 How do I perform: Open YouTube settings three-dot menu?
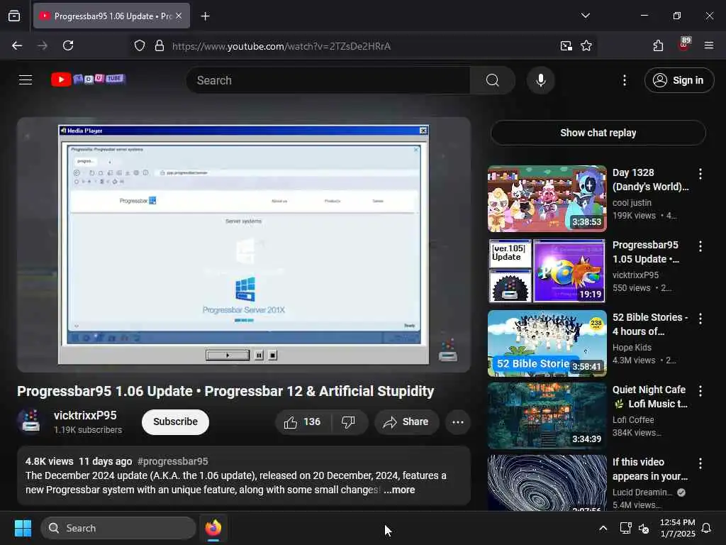[624, 80]
